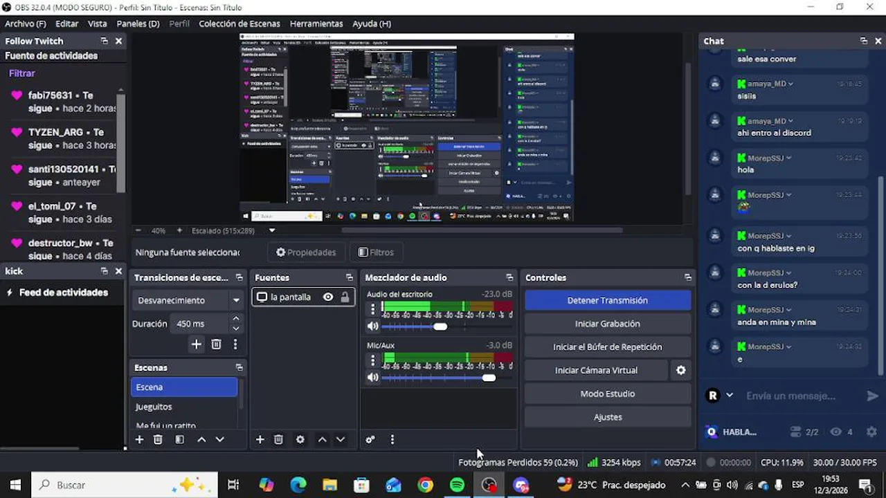This screenshot has height=498, width=886.
Task: Zoom in preview with plus icon
Action: coord(179,230)
